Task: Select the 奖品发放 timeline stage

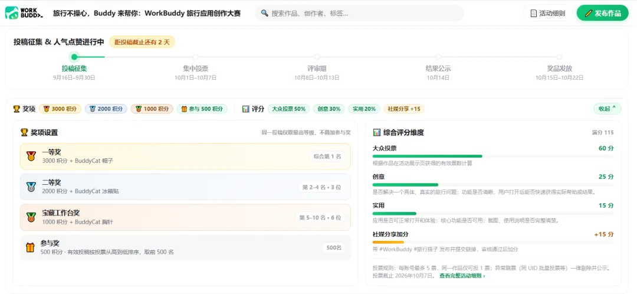Action: pos(559,68)
